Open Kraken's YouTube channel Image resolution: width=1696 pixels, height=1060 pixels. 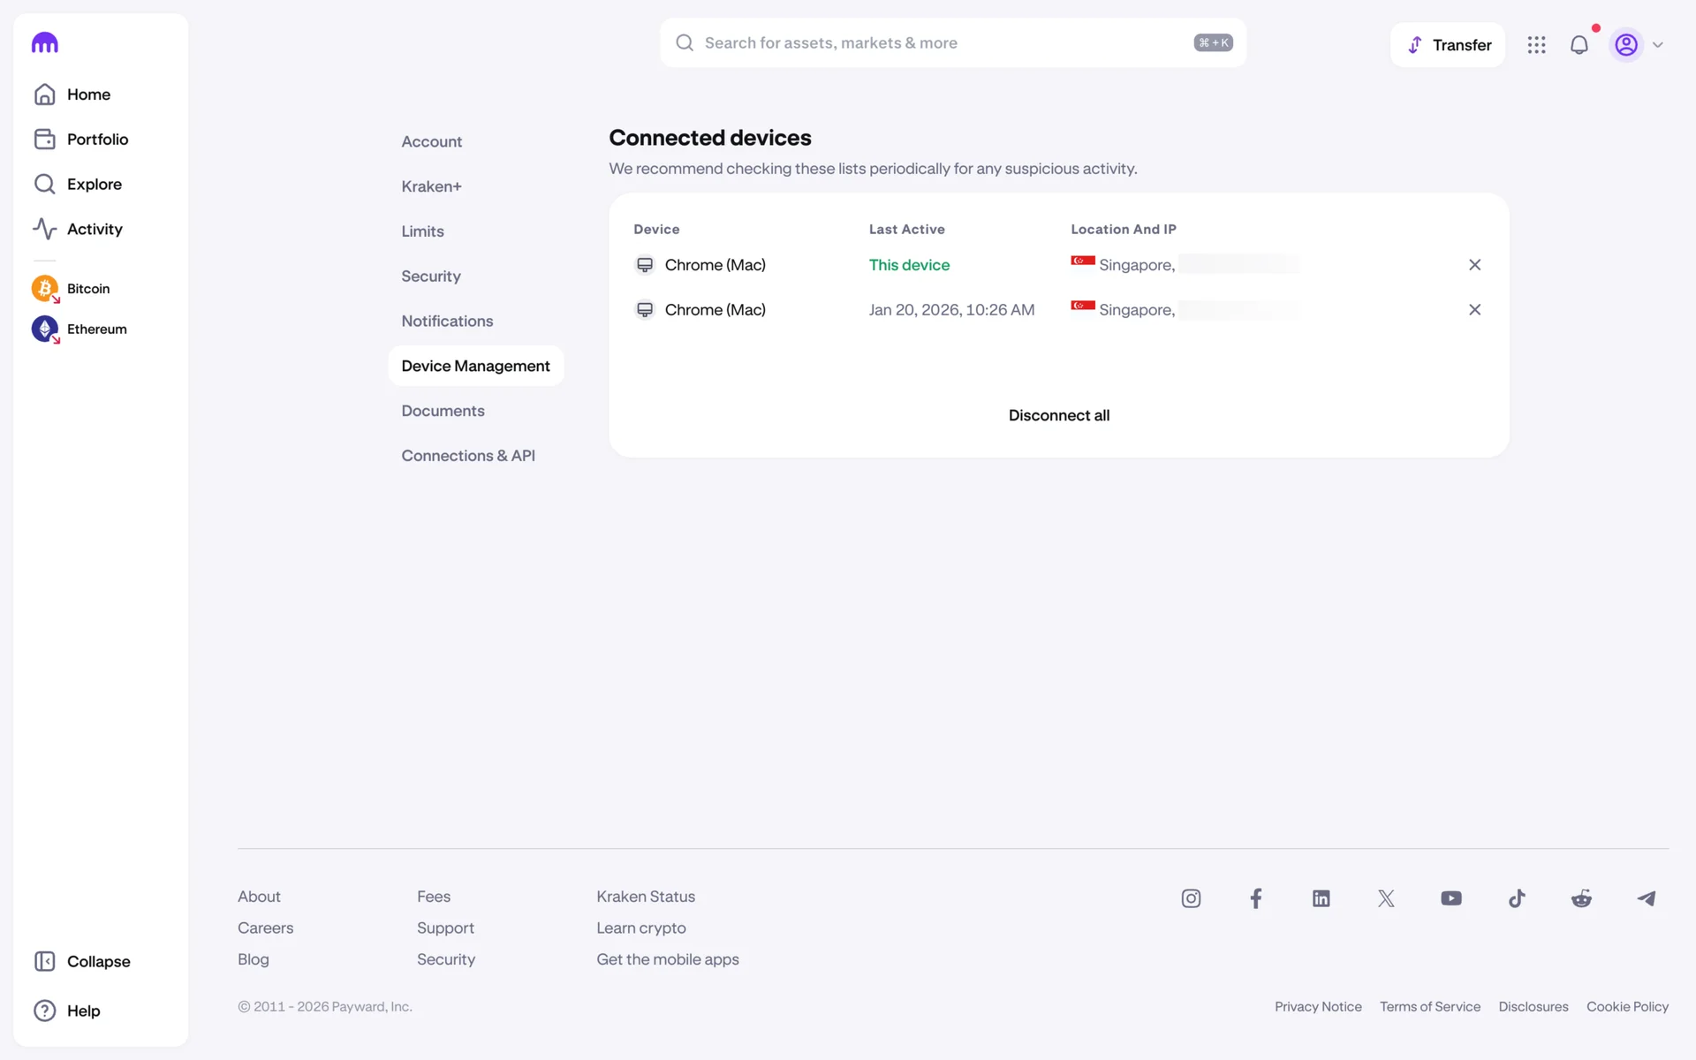[x=1450, y=898]
